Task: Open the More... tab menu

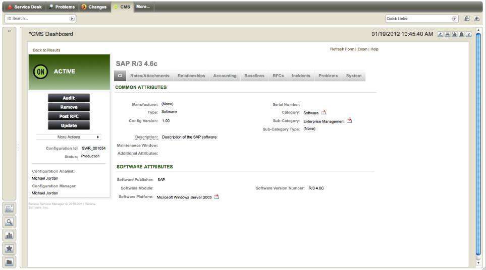Action: pos(143,7)
